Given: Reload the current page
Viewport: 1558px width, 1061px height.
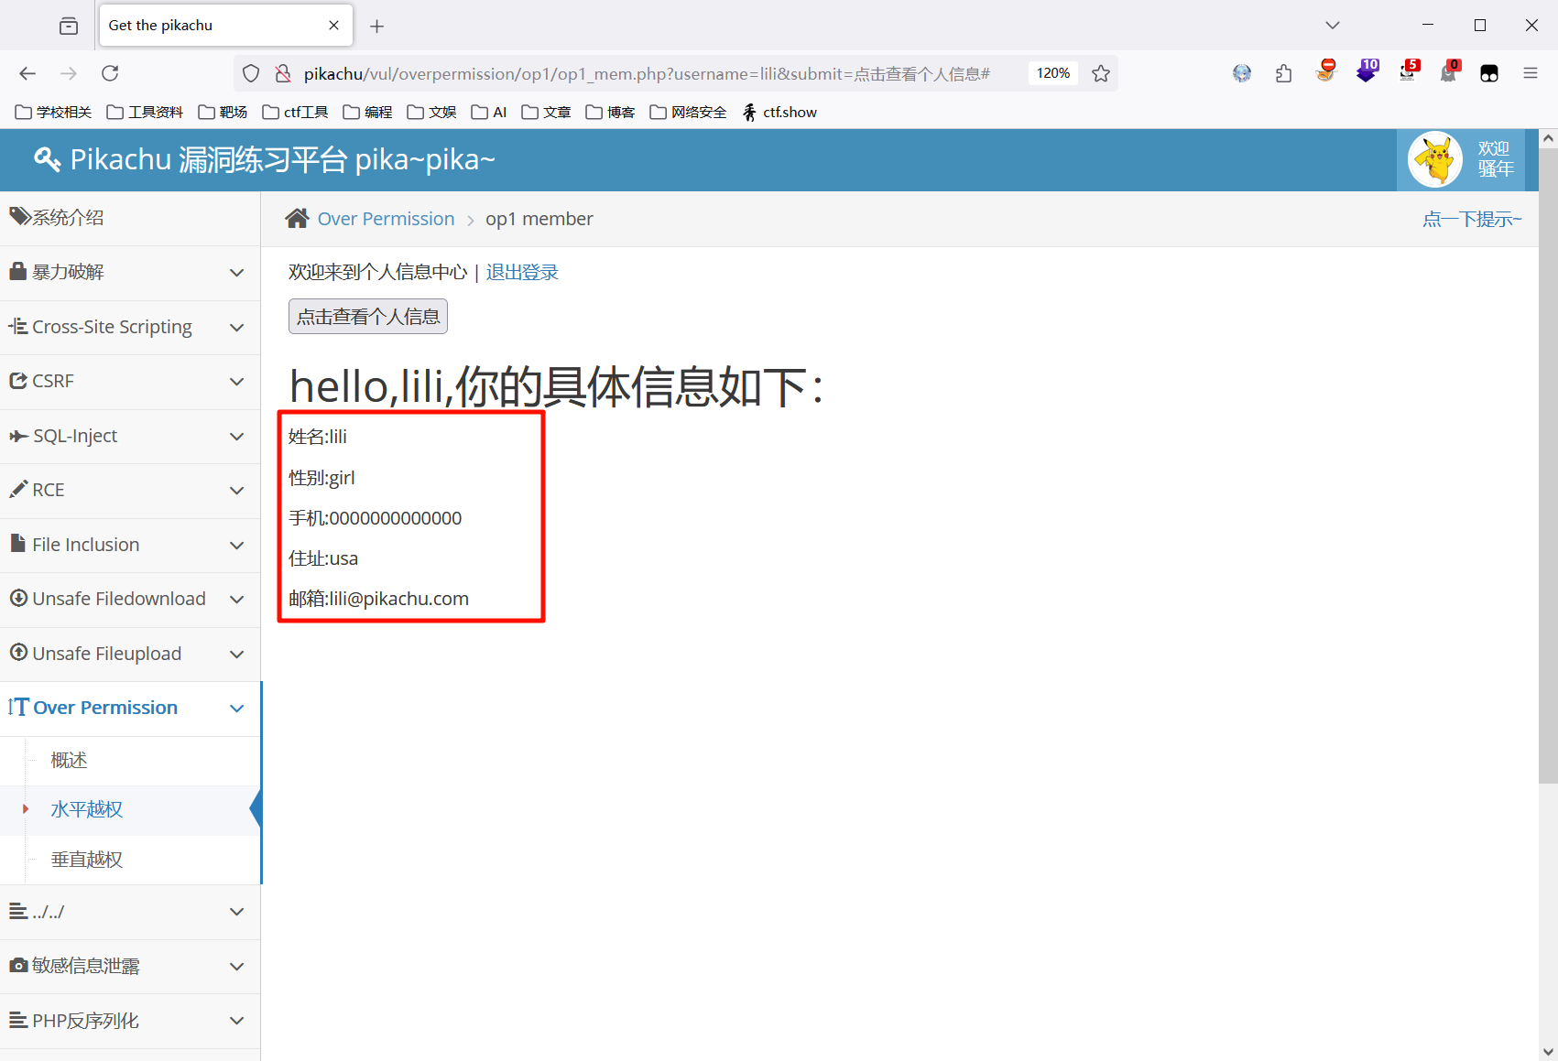Looking at the screenshot, I should tap(110, 73).
